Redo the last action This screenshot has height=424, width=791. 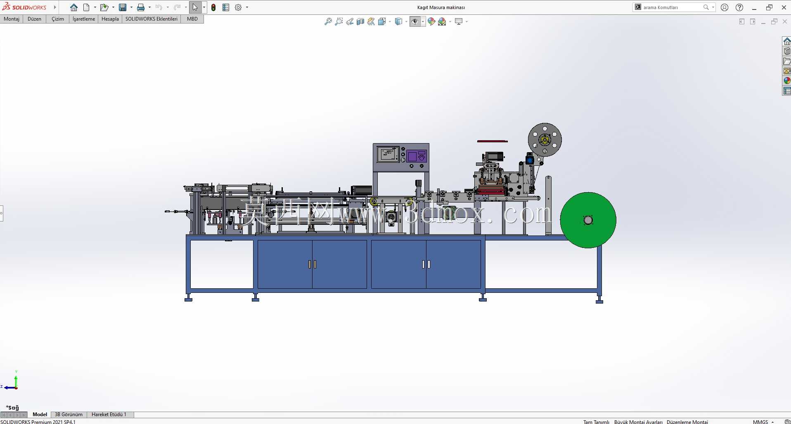click(x=177, y=7)
